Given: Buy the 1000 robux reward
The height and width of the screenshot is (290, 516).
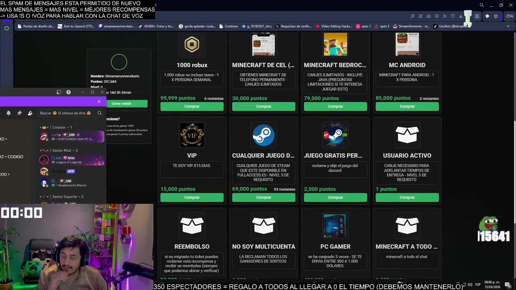Looking at the screenshot, I should coord(192,106).
